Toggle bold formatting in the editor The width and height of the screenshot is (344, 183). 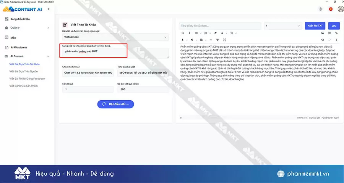(182, 33)
